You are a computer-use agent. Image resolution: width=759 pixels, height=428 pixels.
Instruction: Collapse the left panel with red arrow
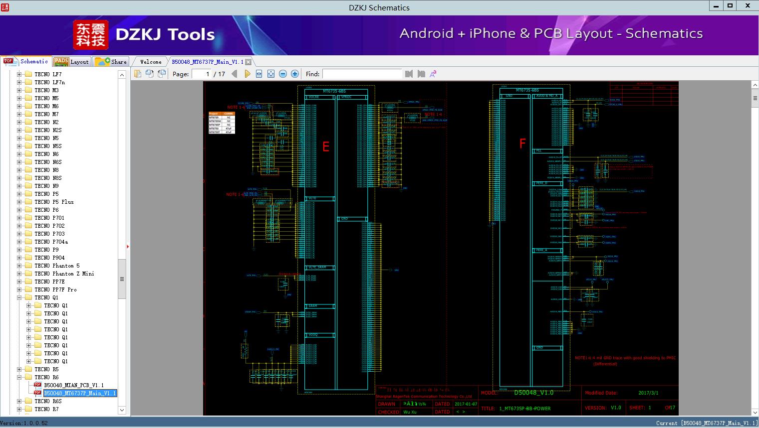128,246
